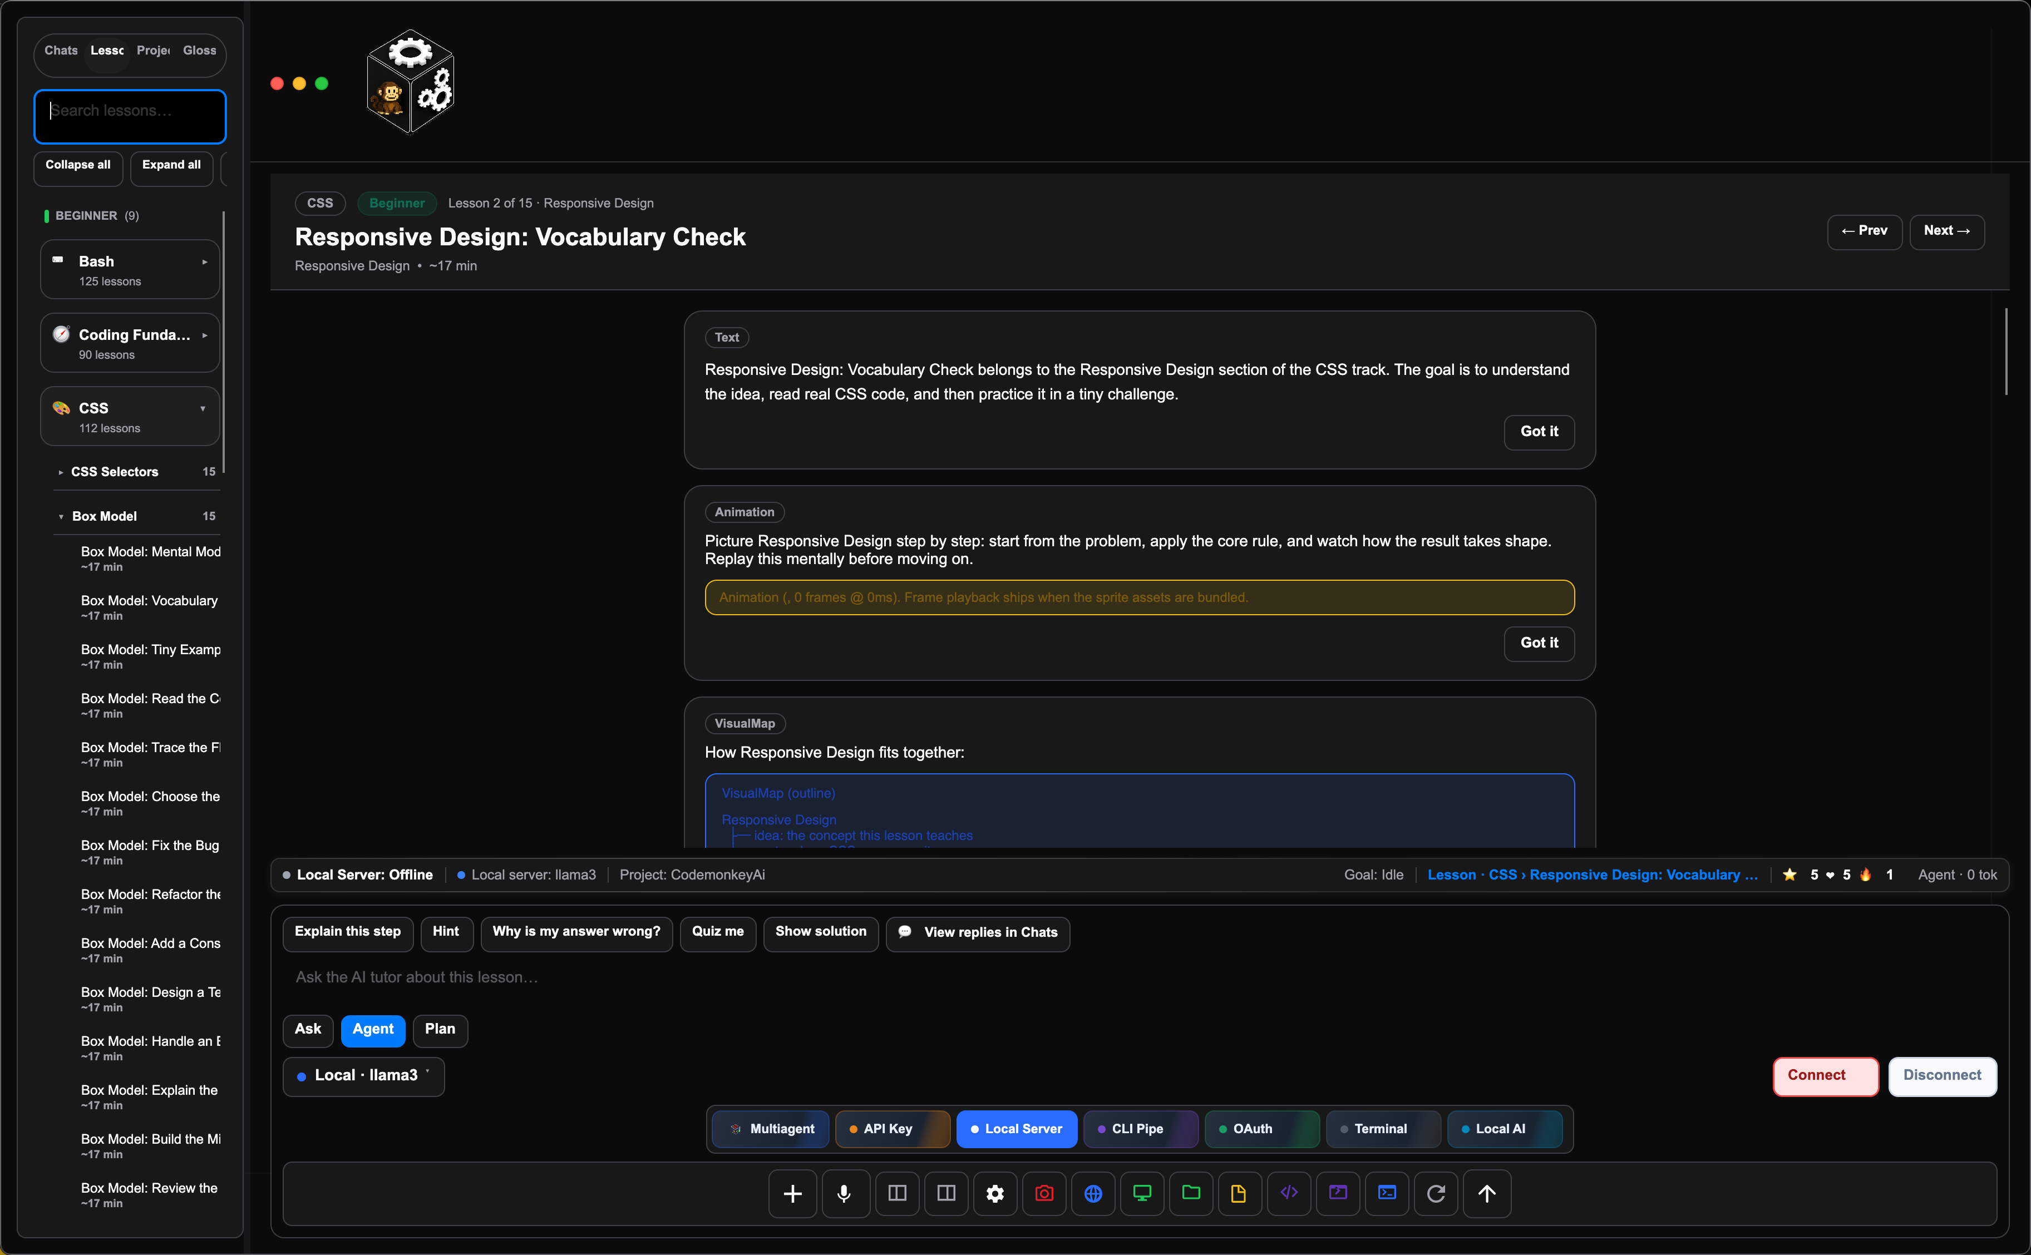The height and width of the screenshot is (1255, 2031).
Task: Click the yellow file document icon
Action: pos(1239,1194)
